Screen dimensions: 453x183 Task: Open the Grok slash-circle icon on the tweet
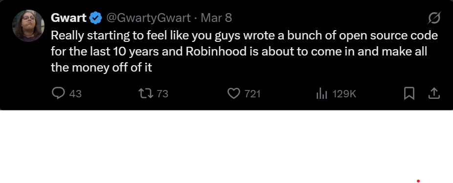434,18
